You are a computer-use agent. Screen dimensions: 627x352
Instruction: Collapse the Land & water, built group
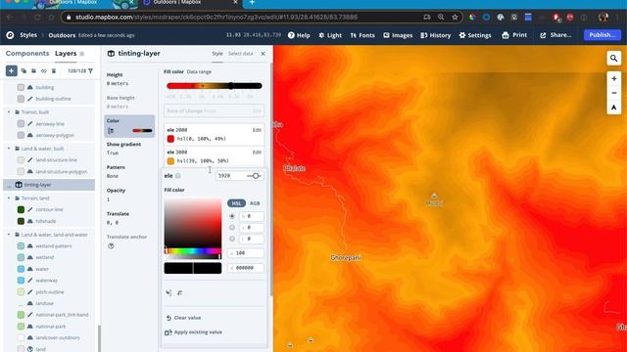click(9, 149)
